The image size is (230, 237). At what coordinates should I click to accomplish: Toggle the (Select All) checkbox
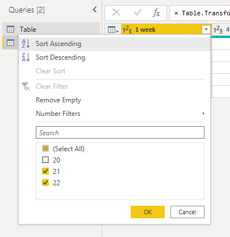(x=45, y=148)
